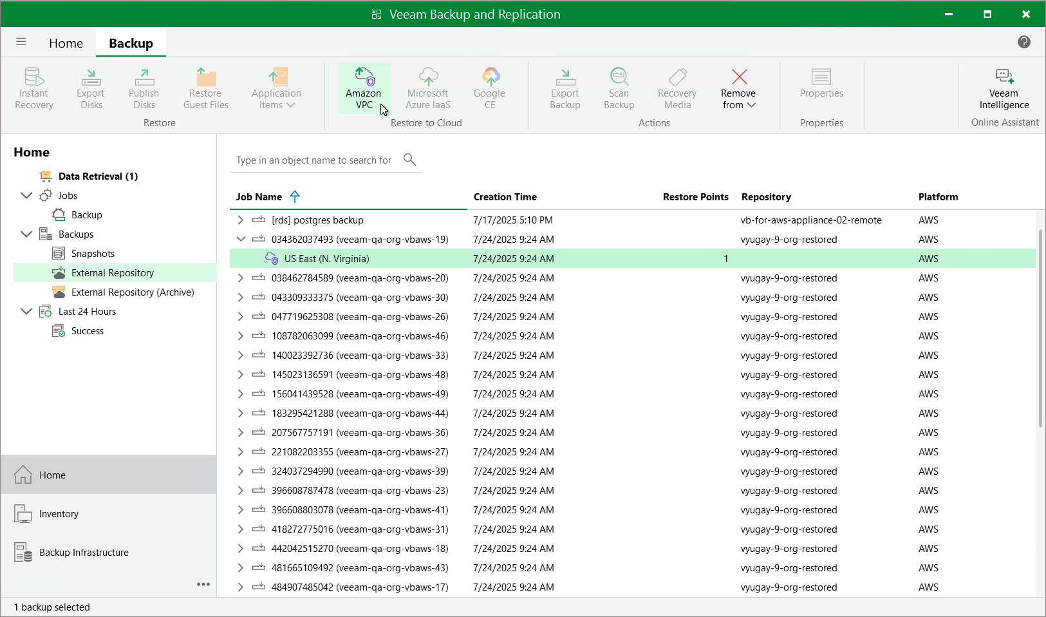Open the hamburger main menu

pyautogui.click(x=21, y=42)
